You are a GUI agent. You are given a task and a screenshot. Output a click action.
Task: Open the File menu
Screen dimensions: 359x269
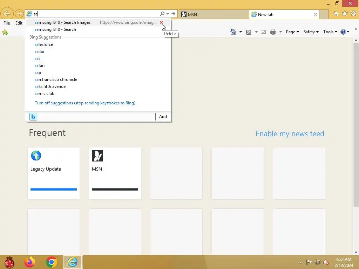pos(7,23)
